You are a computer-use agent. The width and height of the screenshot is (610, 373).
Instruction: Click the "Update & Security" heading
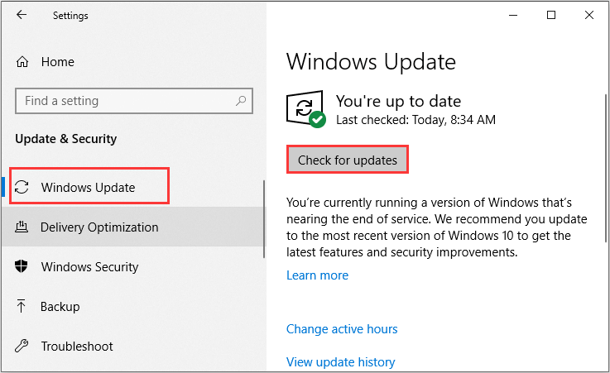pos(65,139)
